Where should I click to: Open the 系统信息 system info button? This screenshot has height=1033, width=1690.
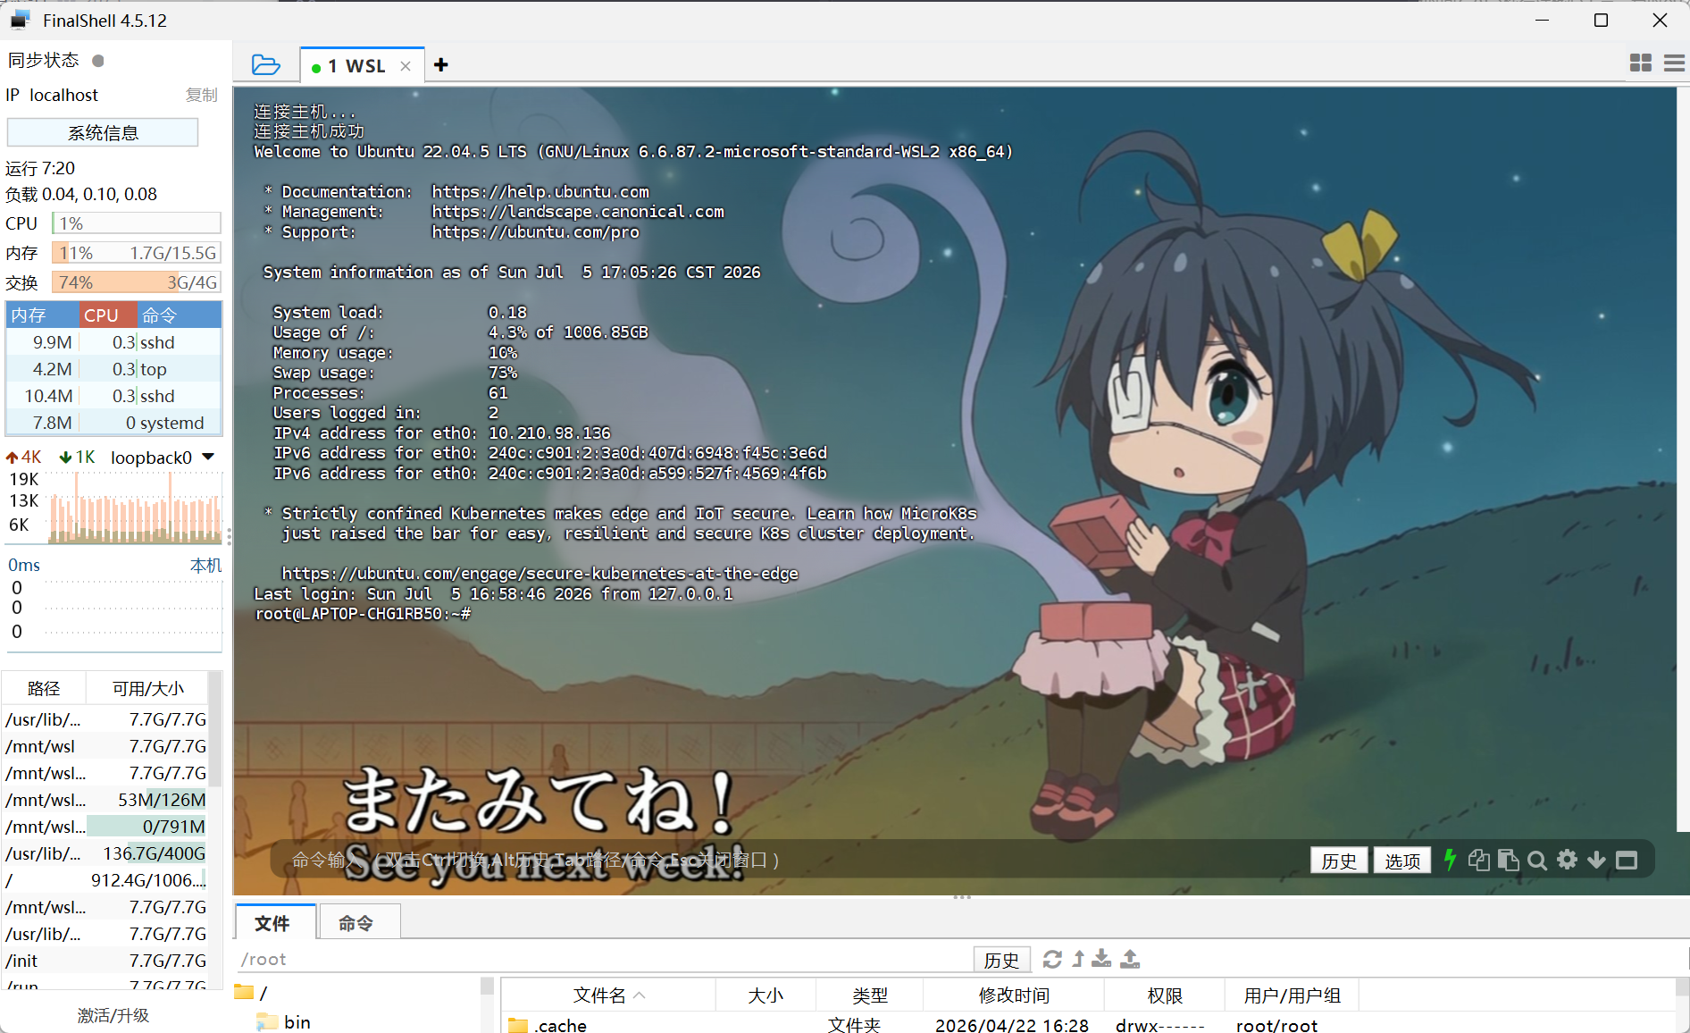(x=103, y=133)
